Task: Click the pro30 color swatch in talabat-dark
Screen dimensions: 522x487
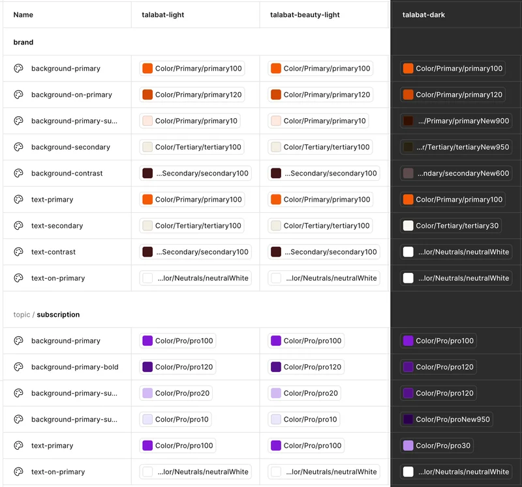Action: (408, 445)
